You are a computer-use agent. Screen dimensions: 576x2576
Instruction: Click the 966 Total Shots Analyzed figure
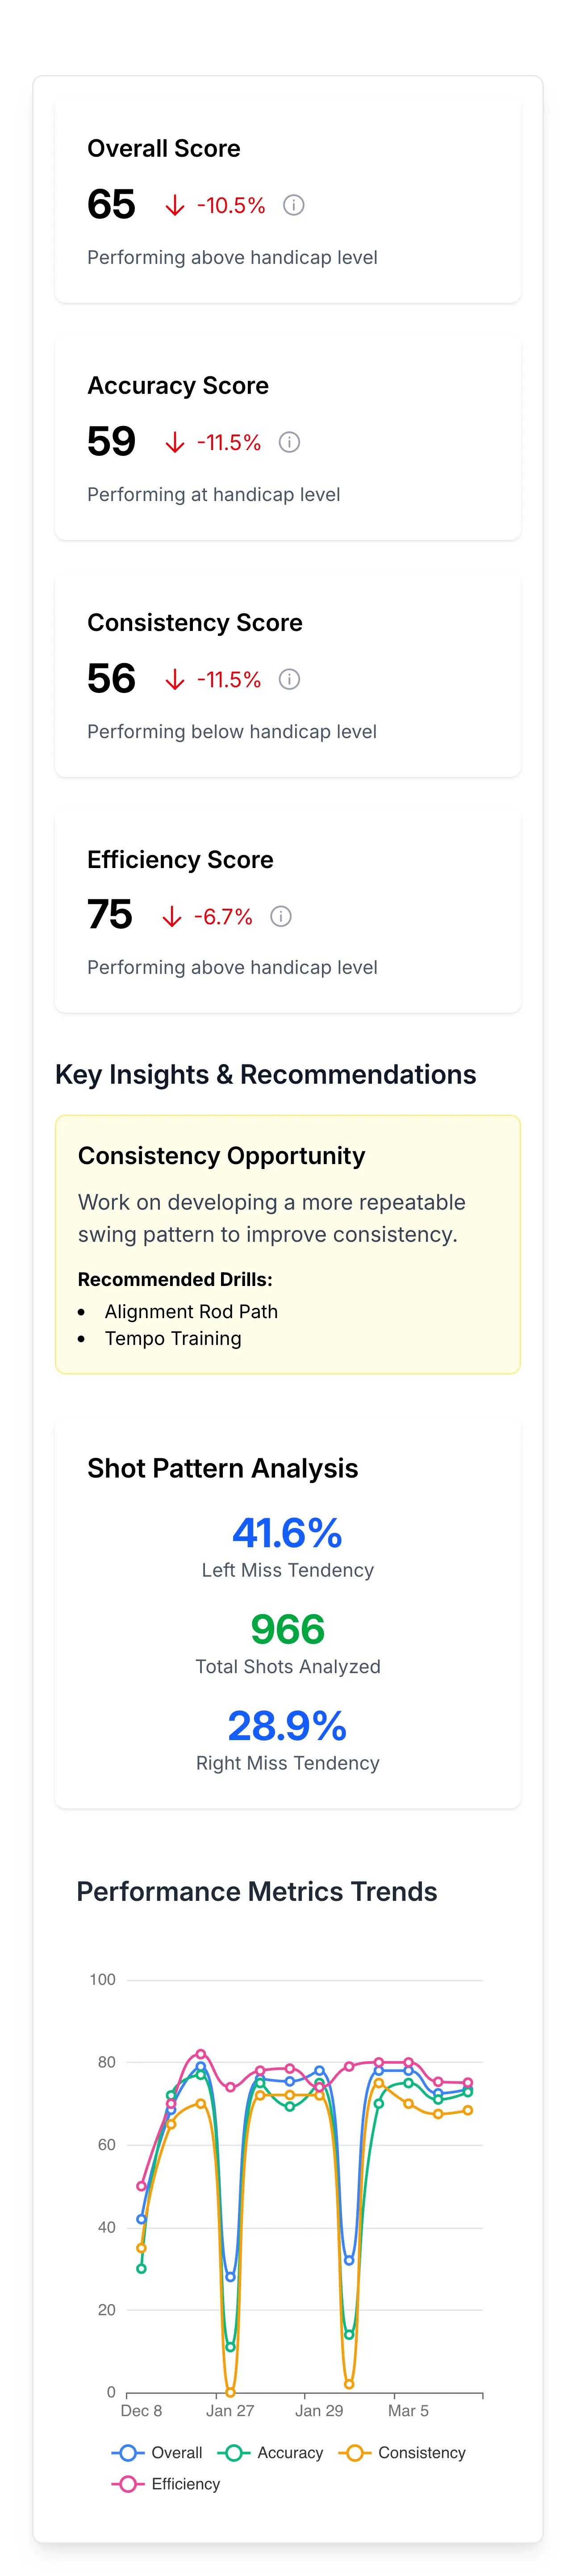tap(287, 1629)
